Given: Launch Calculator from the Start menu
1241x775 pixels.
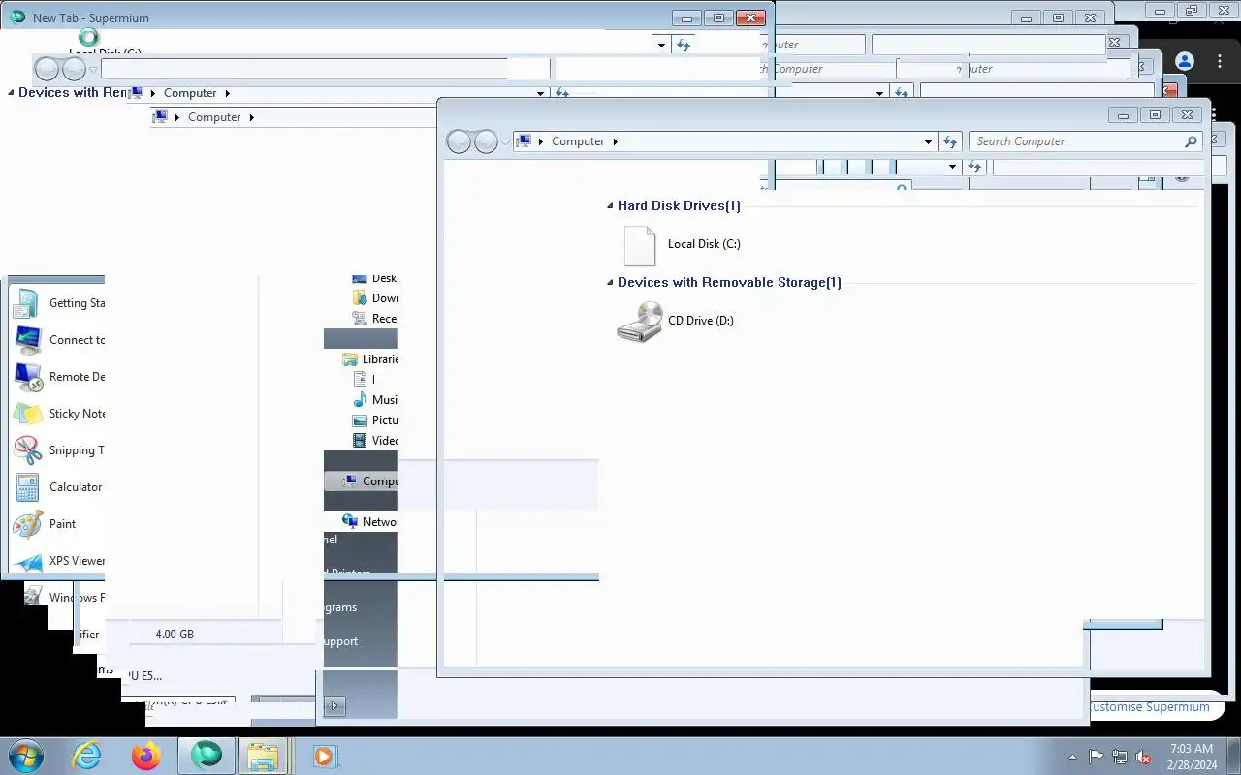Looking at the screenshot, I should pos(57,487).
